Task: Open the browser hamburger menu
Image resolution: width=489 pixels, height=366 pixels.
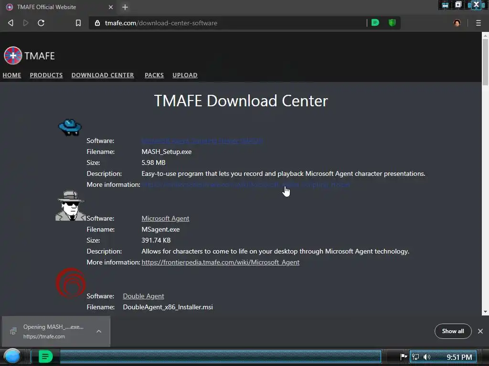Action: (x=478, y=23)
